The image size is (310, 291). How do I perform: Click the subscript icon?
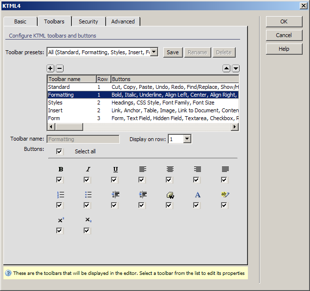pos(88,220)
